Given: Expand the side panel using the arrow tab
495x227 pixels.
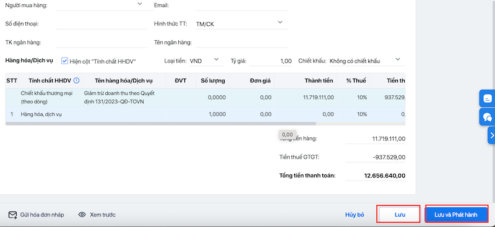Looking at the screenshot, I should 491,135.
